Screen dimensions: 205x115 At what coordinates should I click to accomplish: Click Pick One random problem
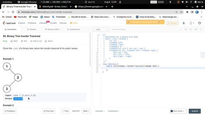[48, 111]
